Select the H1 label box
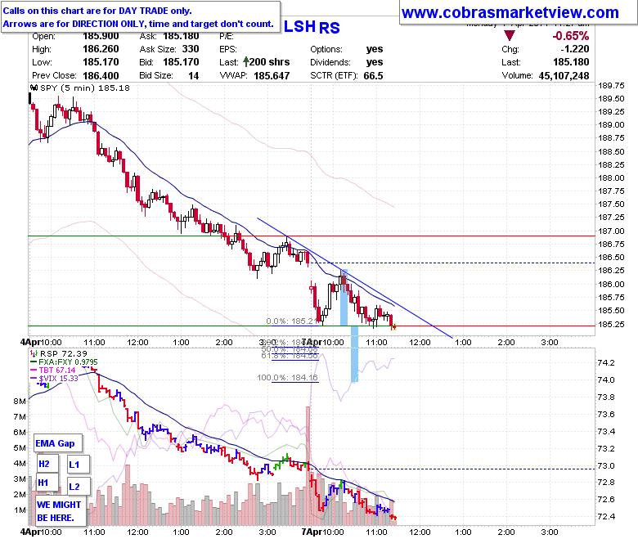Image resolution: width=638 pixels, height=539 pixels. click(x=47, y=483)
